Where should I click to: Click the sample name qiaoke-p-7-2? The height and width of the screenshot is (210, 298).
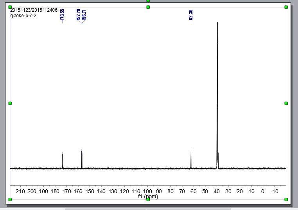[x=23, y=16]
